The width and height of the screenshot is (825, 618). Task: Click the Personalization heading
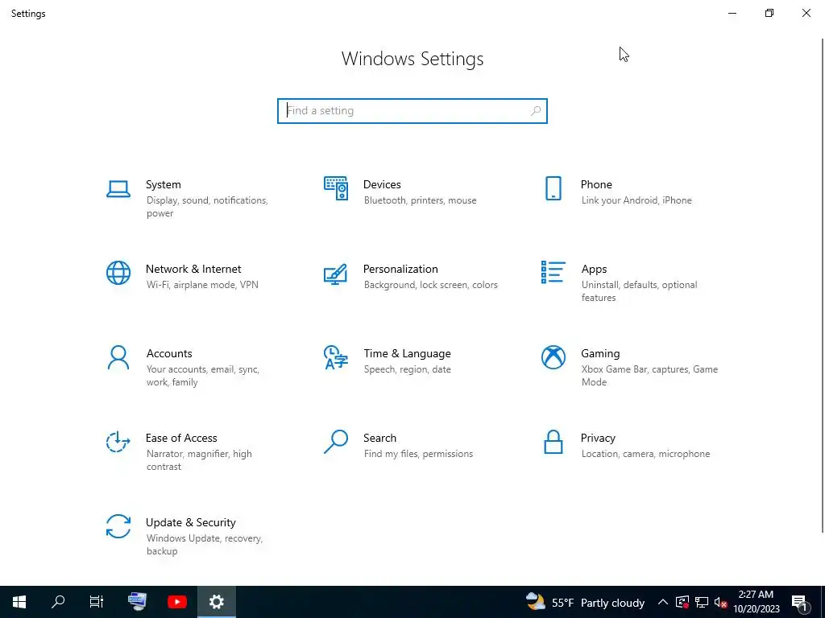pyautogui.click(x=400, y=269)
